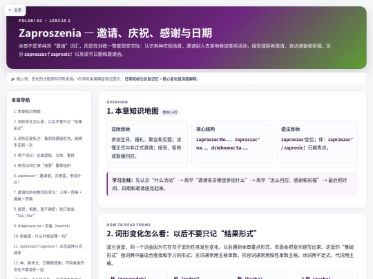Click bold text 日常轻标注反复记忆
The height and width of the screenshot is (279, 373).
pos(142,79)
